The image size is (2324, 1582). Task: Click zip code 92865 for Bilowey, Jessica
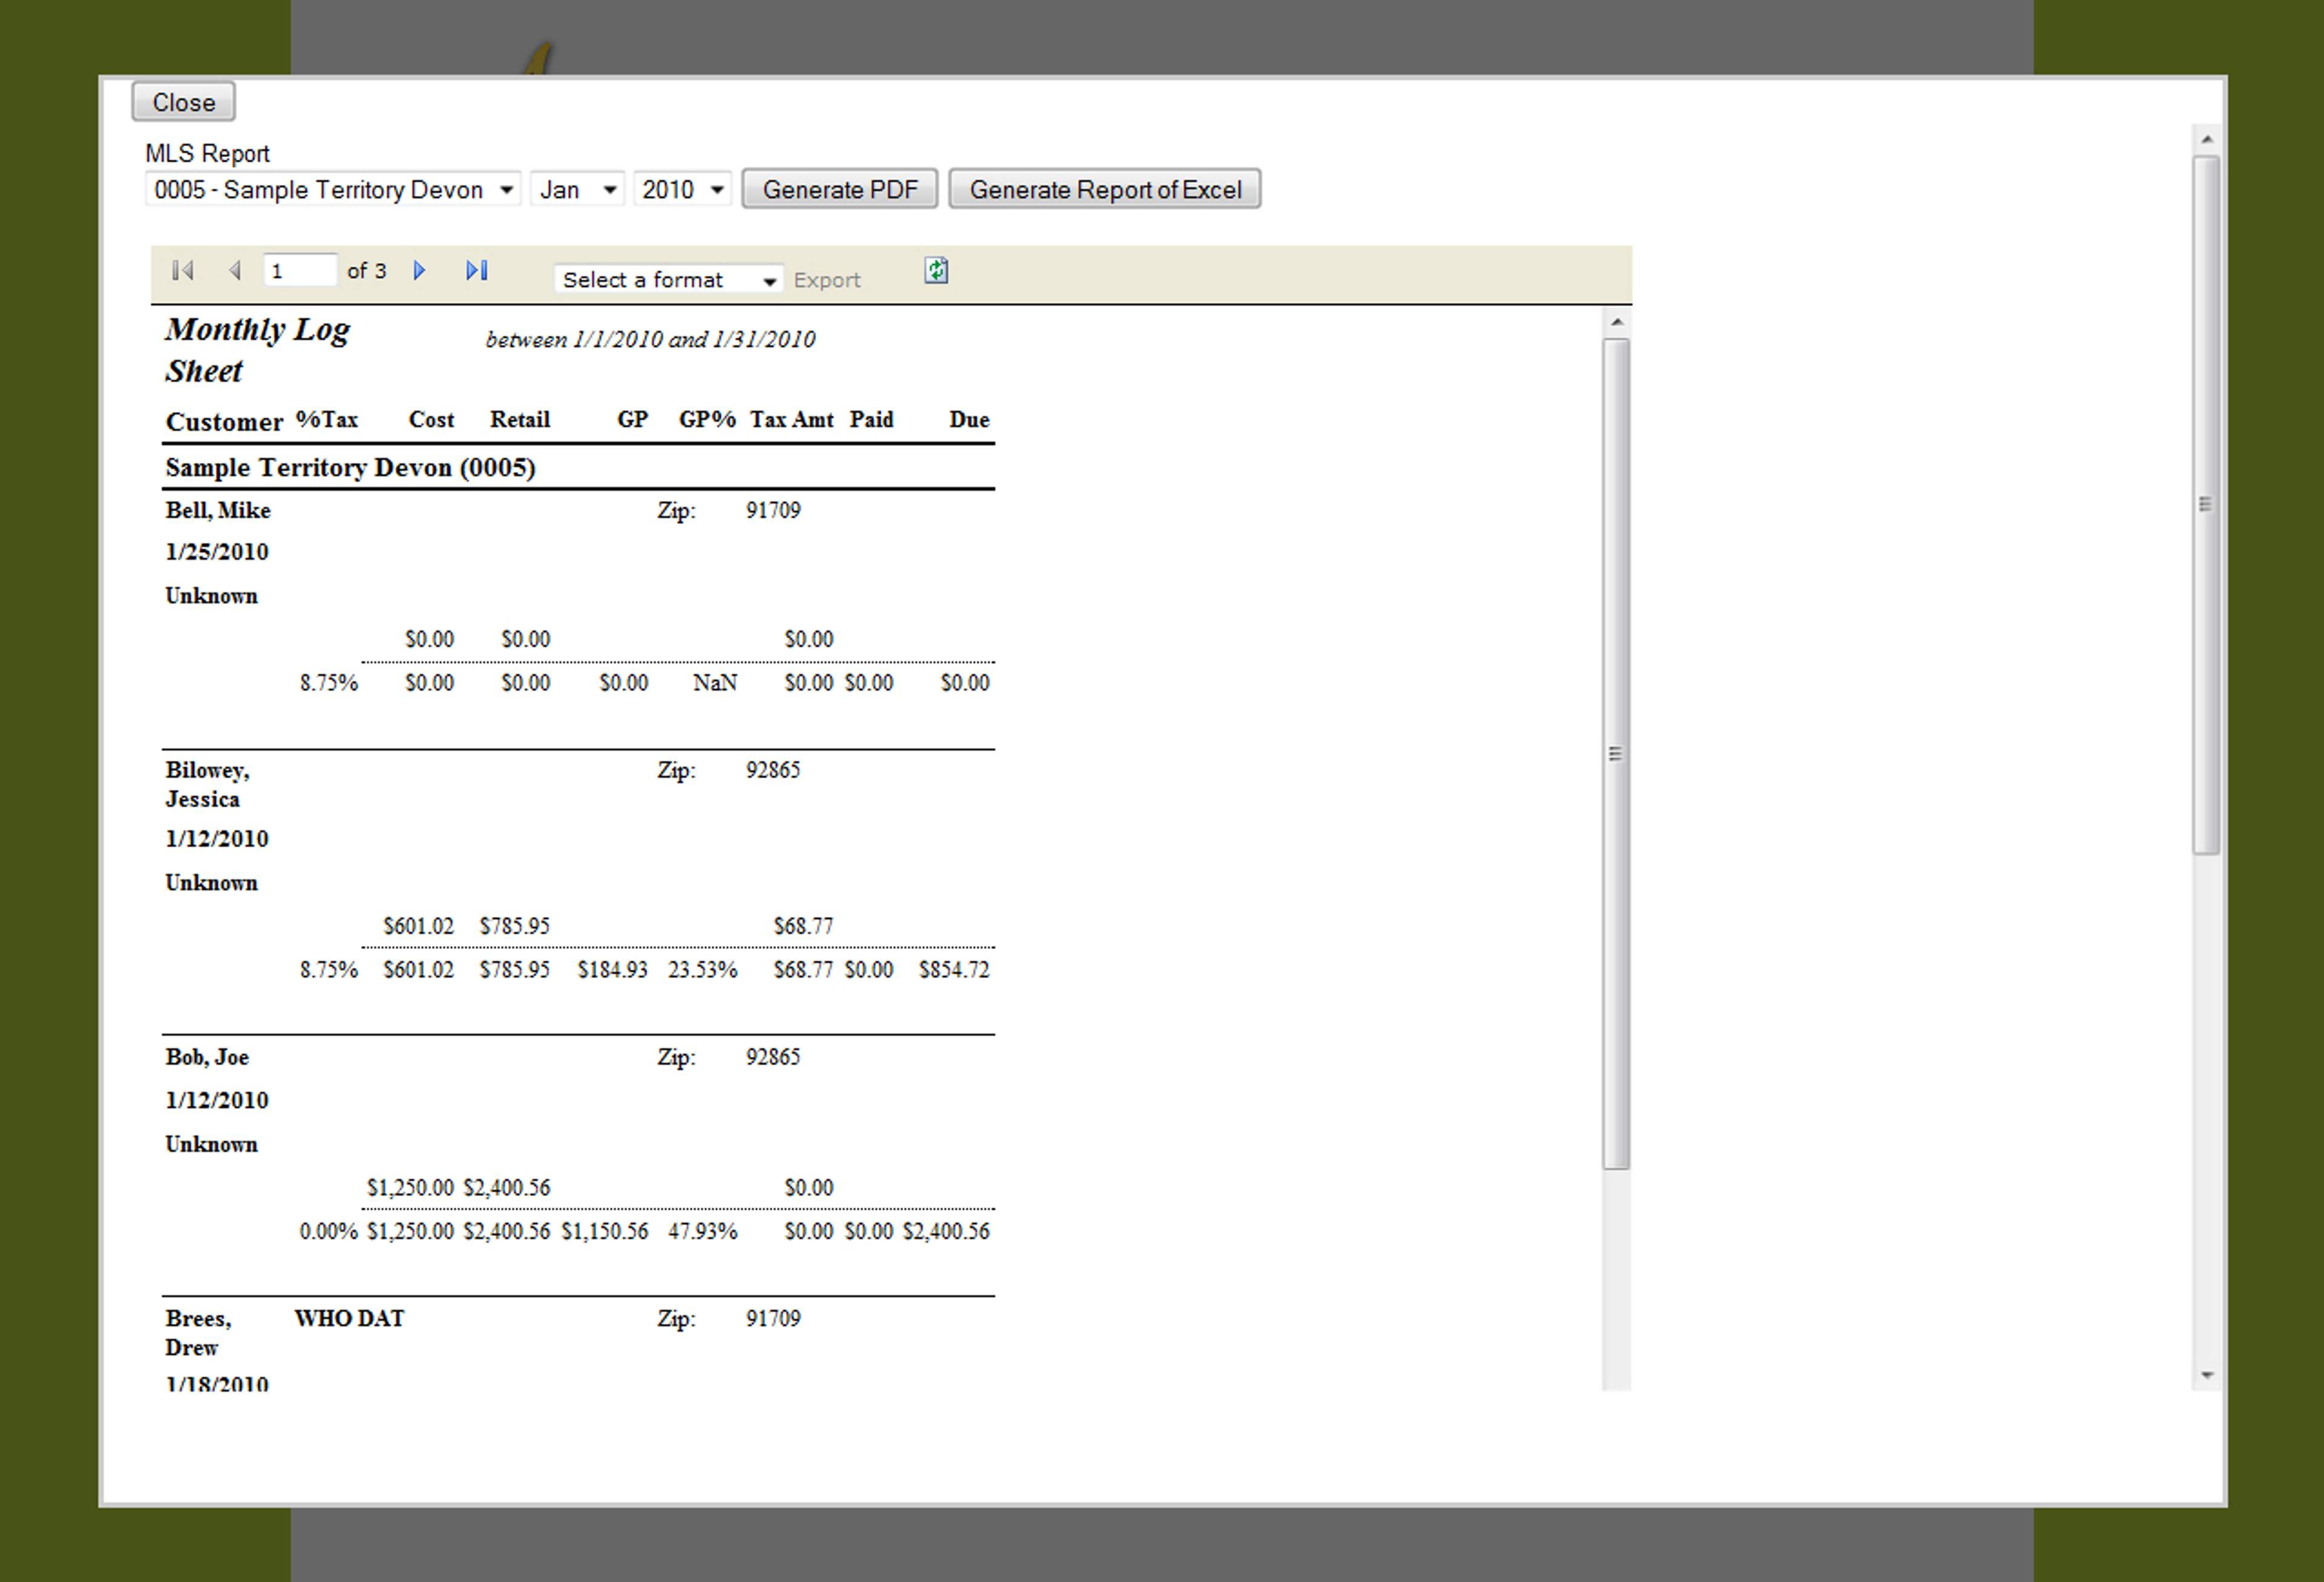(x=773, y=770)
